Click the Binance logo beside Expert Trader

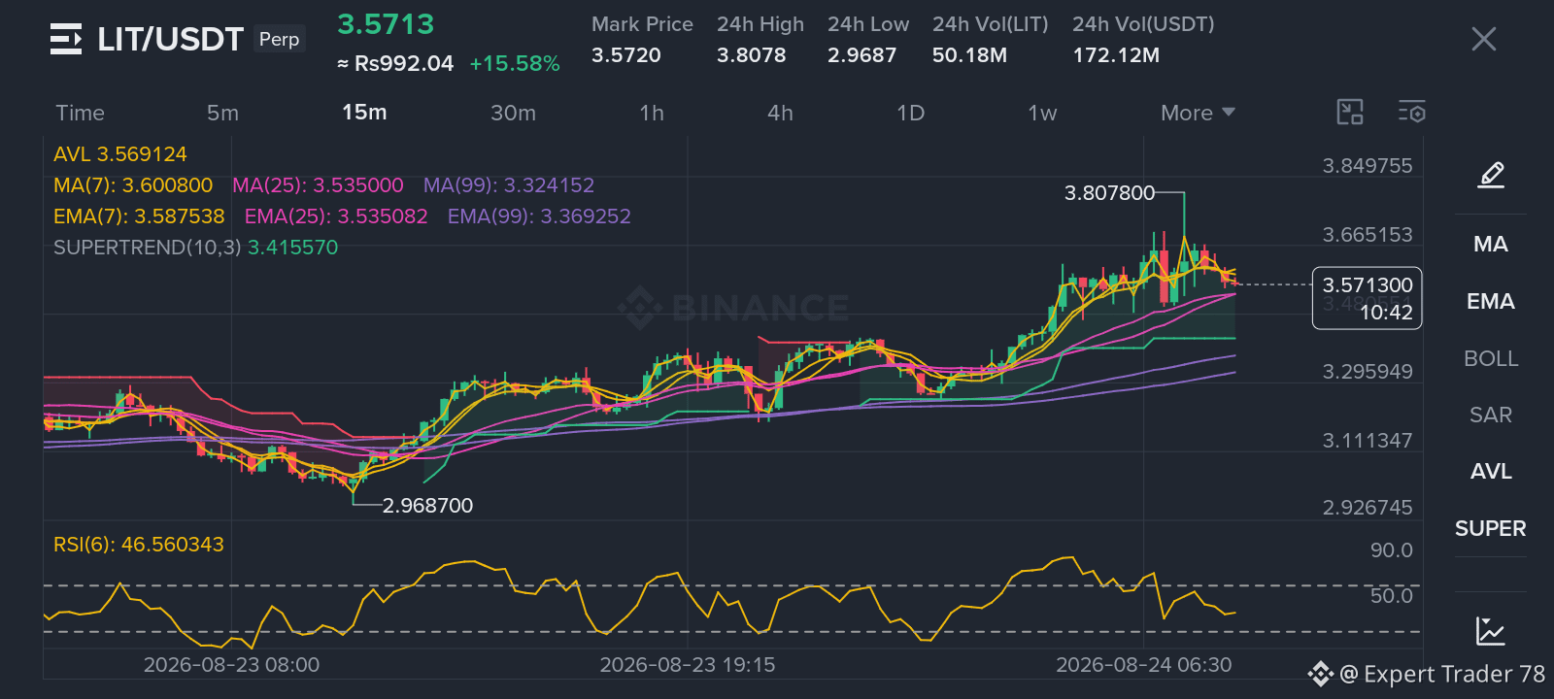[x=1321, y=674]
